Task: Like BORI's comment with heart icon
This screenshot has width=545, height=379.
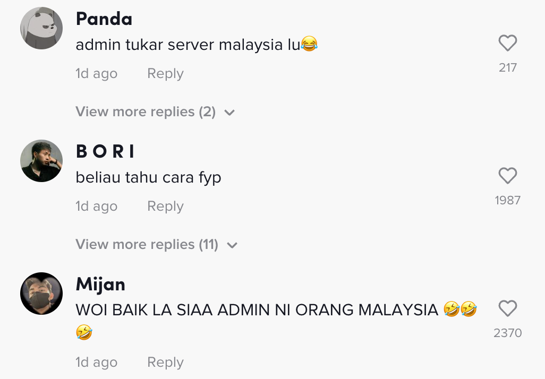Action: (x=507, y=175)
